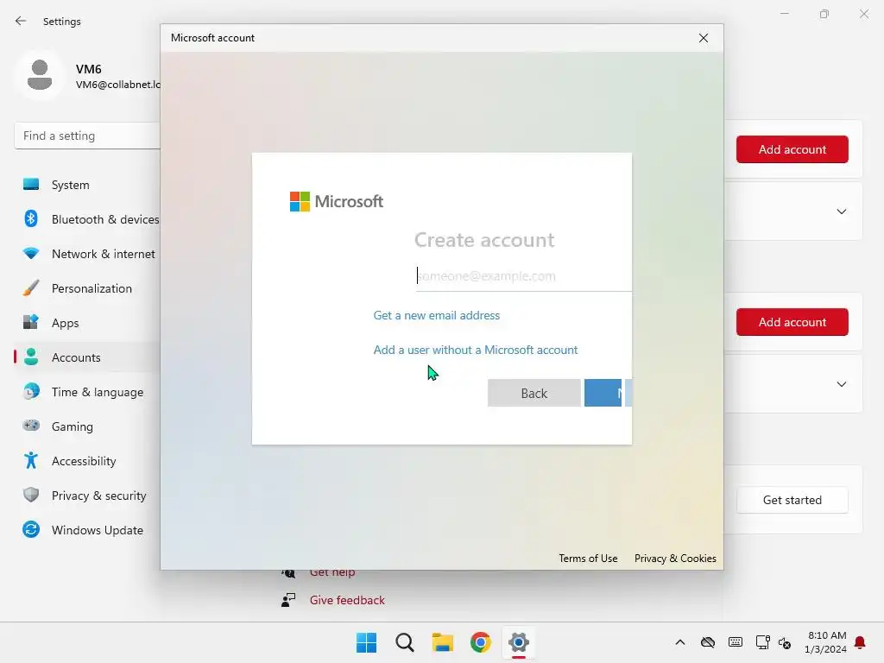884x663 pixels.
Task: Show hidden tray icons chevron
Action: pyautogui.click(x=680, y=642)
